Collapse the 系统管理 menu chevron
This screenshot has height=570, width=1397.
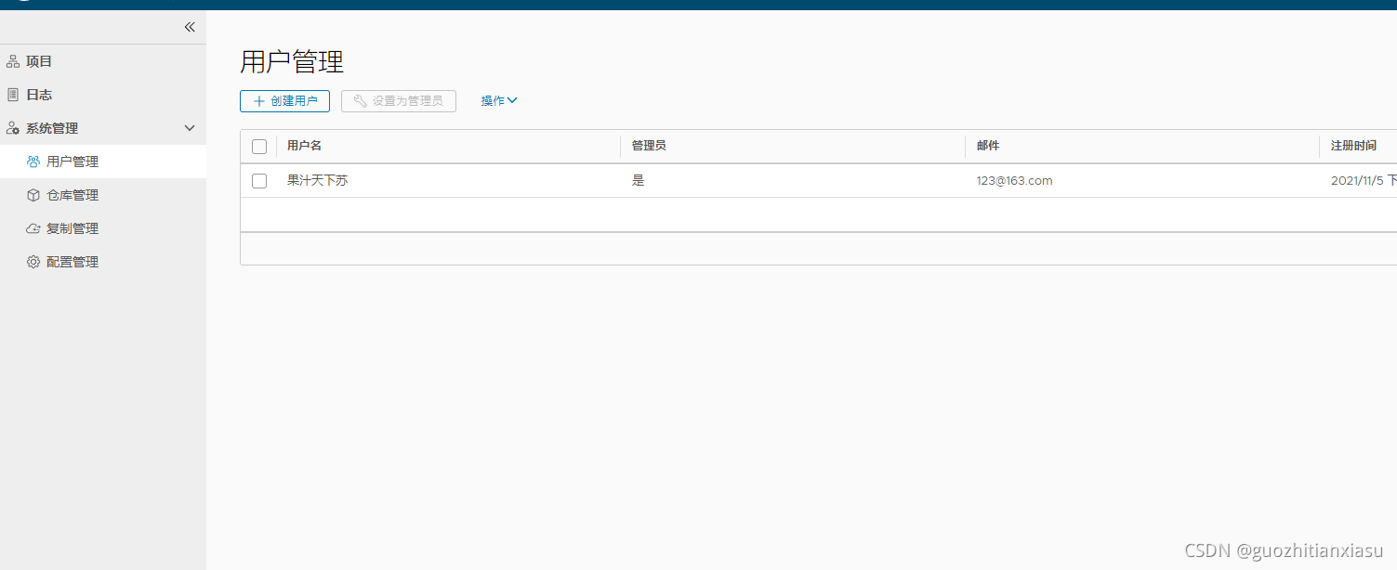pyautogui.click(x=190, y=128)
